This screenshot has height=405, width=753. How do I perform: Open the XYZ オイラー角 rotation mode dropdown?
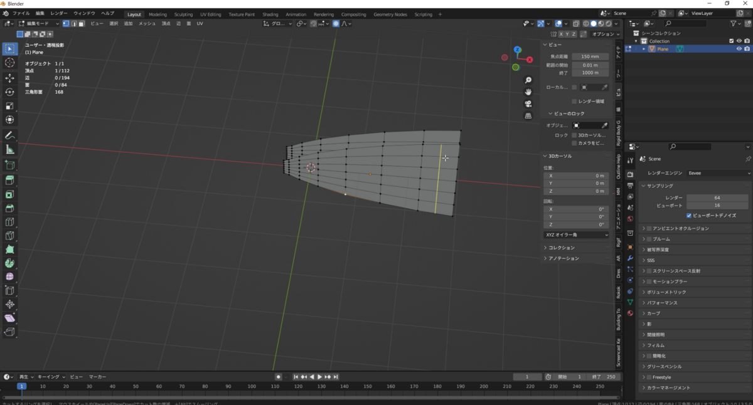point(576,235)
